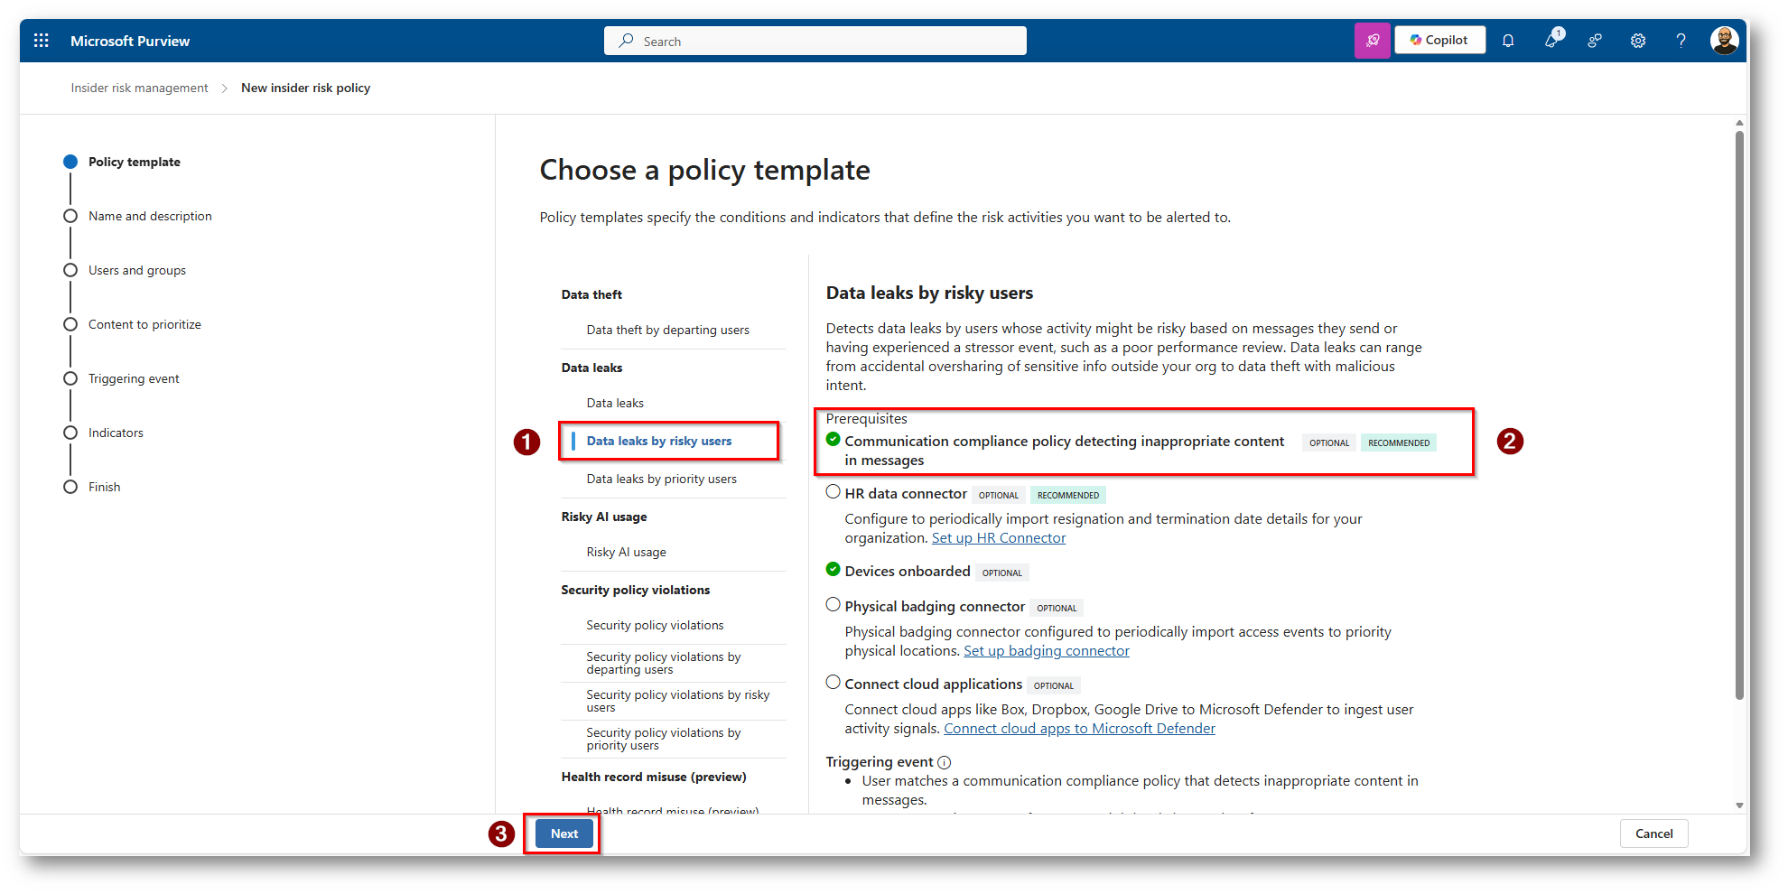Open the what's new icon with badge

[x=1552, y=41]
